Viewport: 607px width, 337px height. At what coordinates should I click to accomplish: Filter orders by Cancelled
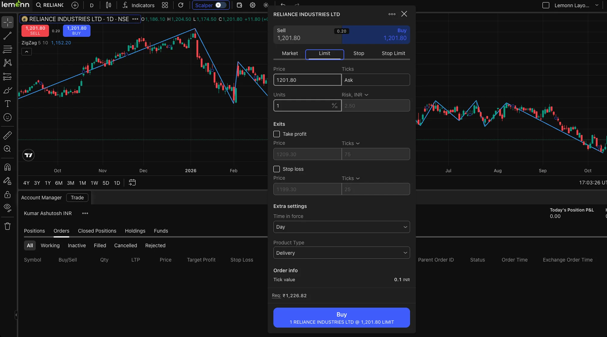pos(125,245)
